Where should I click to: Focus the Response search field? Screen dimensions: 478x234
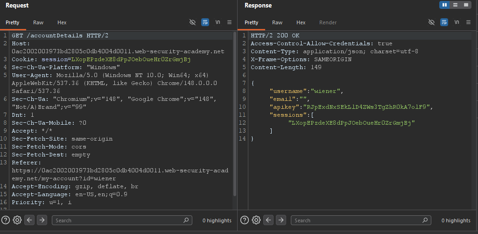coord(361,220)
